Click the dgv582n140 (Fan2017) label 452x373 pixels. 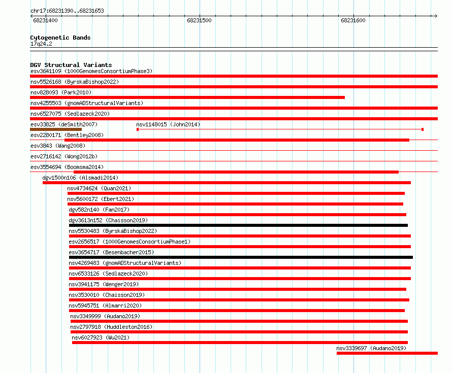99,210
